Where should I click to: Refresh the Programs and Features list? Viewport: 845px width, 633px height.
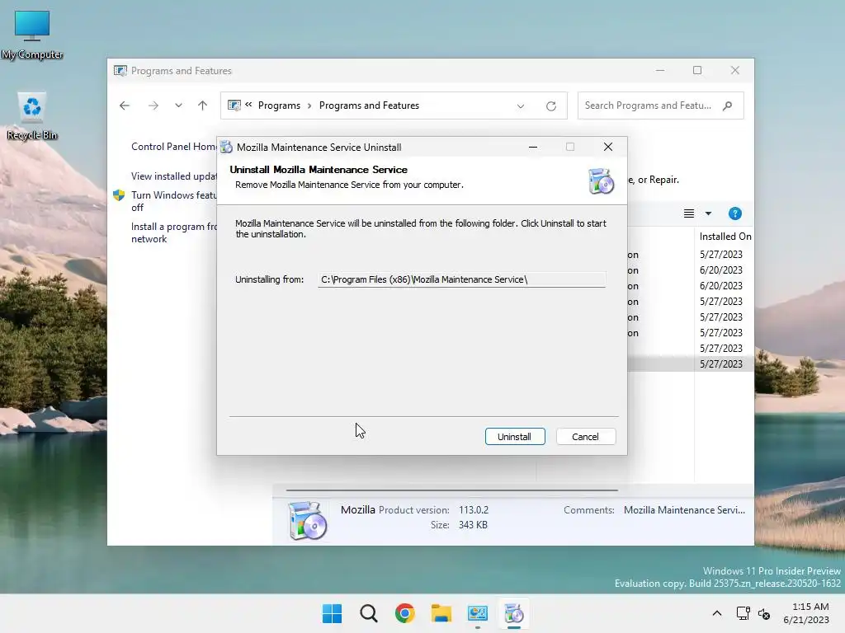(550, 106)
